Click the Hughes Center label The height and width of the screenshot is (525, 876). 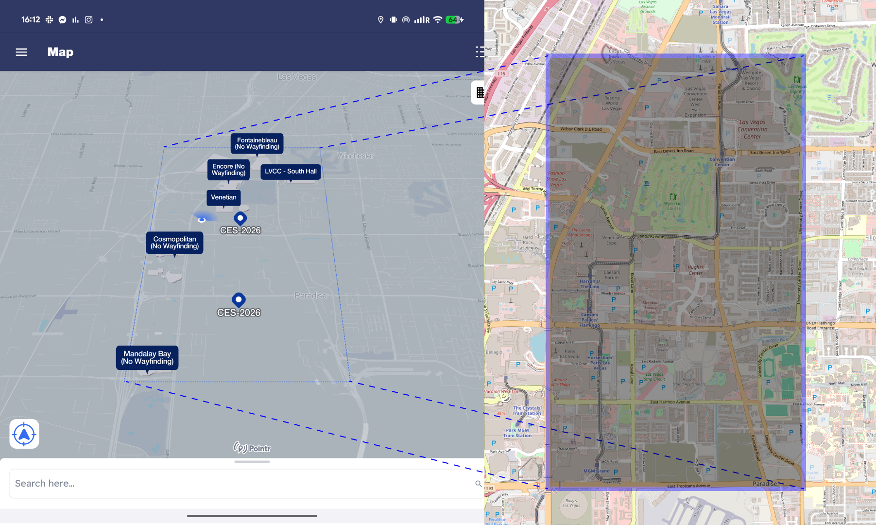696,270
